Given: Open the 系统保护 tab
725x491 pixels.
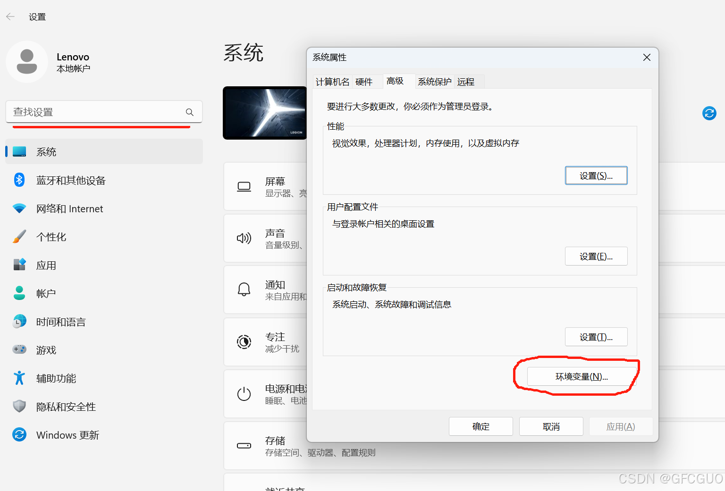Looking at the screenshot, I should (x=435, y=82).
